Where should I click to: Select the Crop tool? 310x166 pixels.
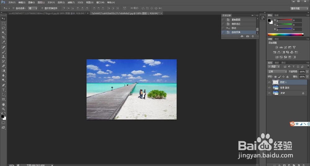3,37
